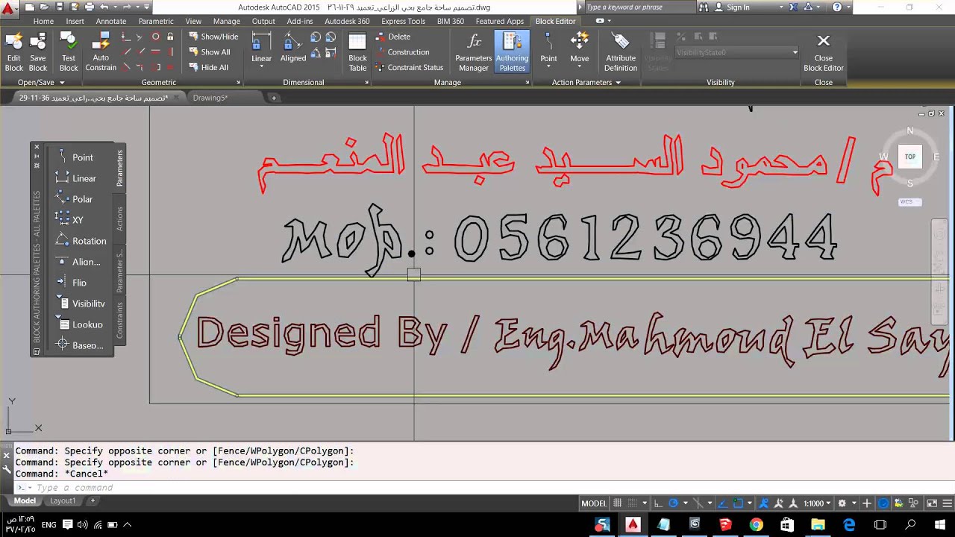Select the Aligned dimensional constraint
The height and width of the screenshot is (537, 955).
point(293,48)
